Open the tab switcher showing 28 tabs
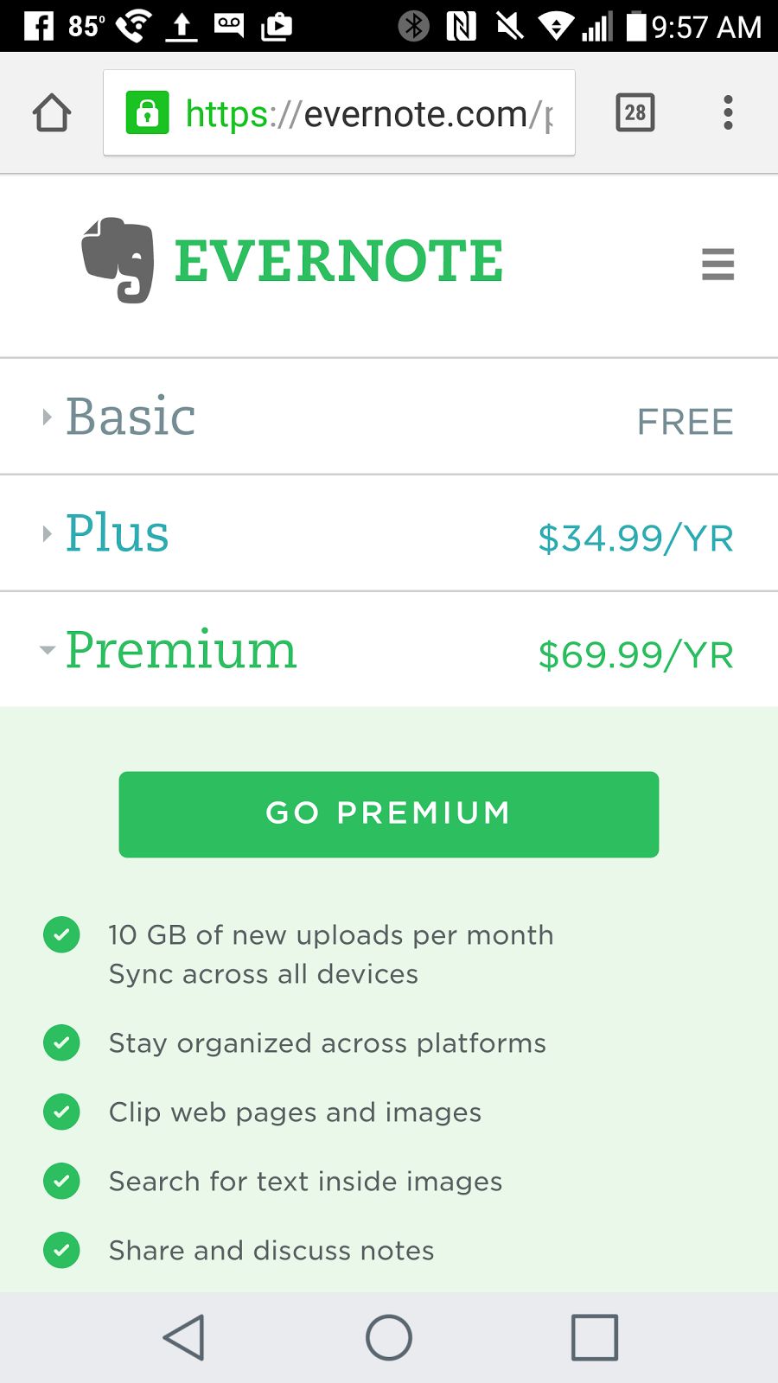This screenshot has width=778, height=1383. (635, 112)
